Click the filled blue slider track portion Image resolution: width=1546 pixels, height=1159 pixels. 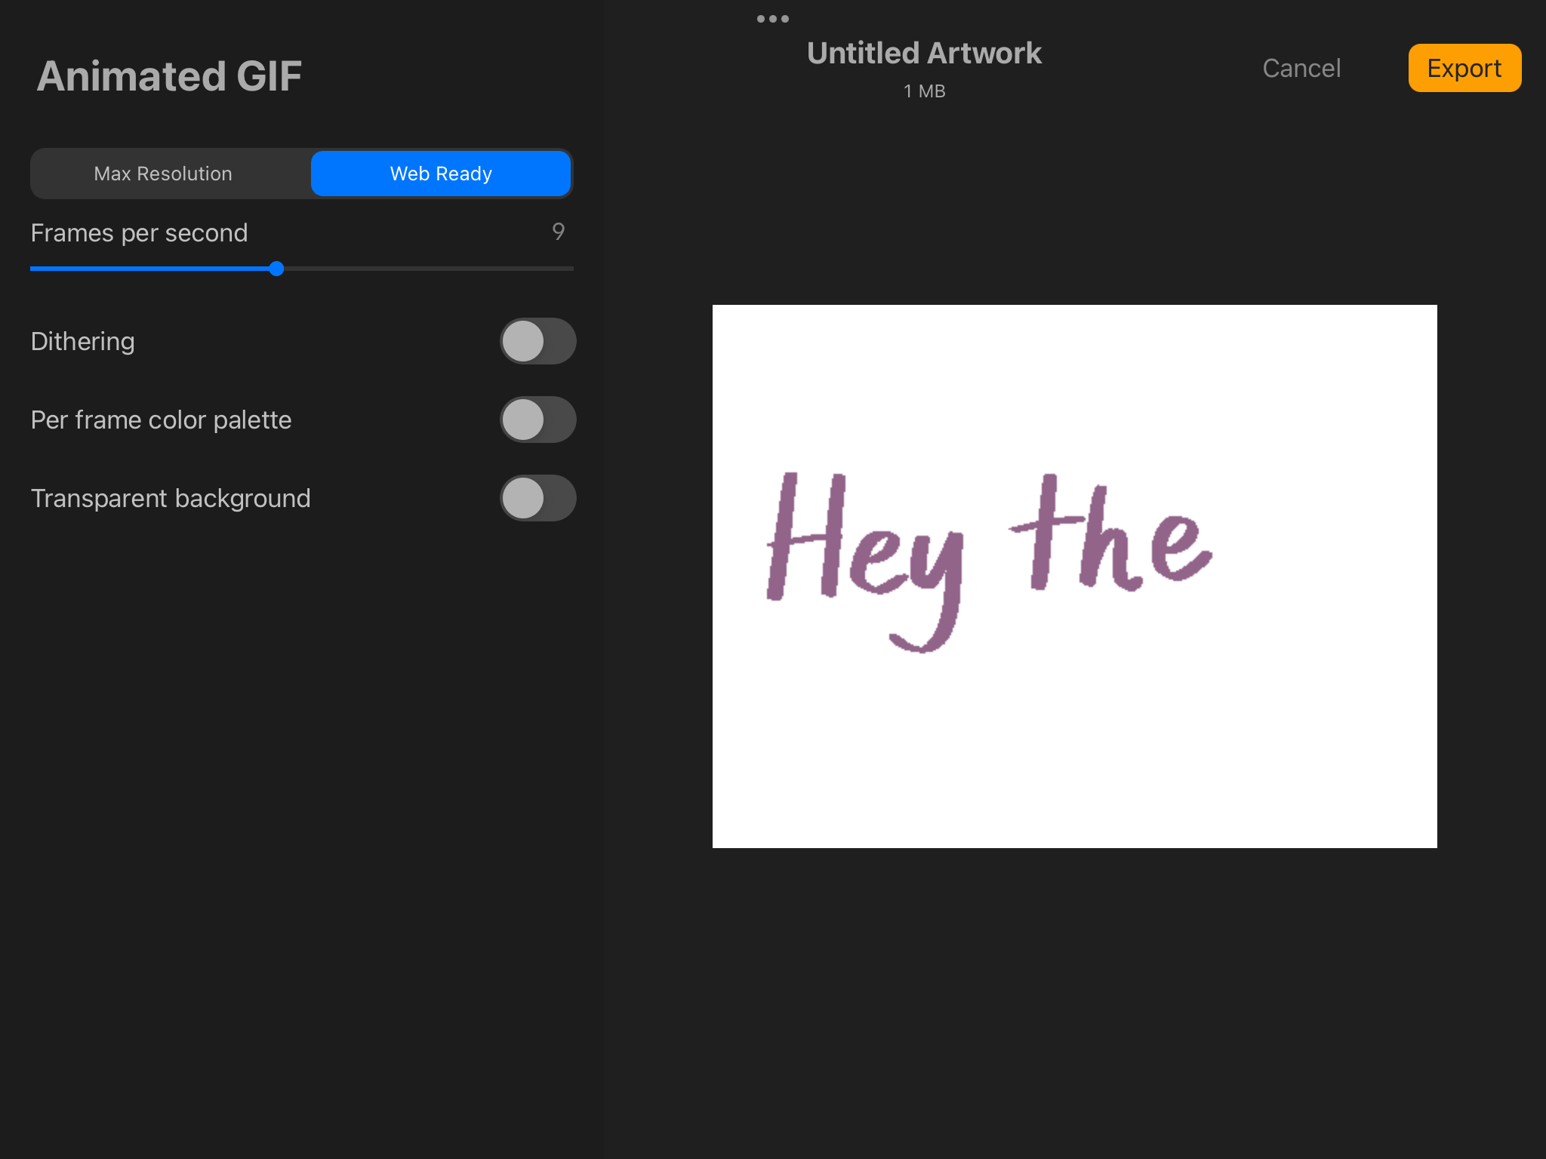tap(151, 269)
